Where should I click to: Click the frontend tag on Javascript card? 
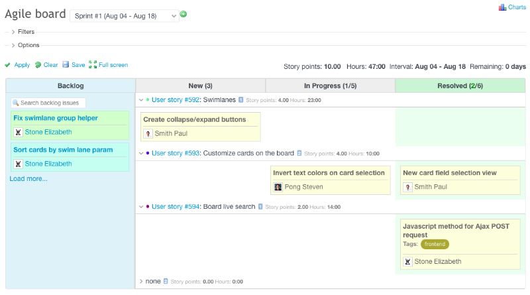pos(435,244)
